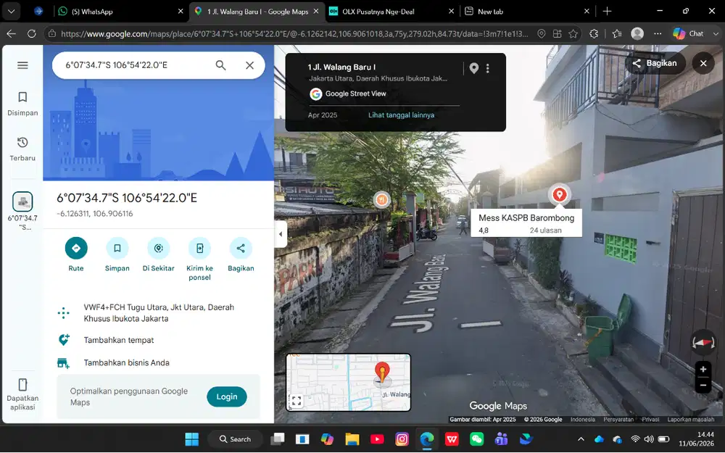
Task: Open Dapatkan aplikasi in sidebar
Action: coord(22,394)
